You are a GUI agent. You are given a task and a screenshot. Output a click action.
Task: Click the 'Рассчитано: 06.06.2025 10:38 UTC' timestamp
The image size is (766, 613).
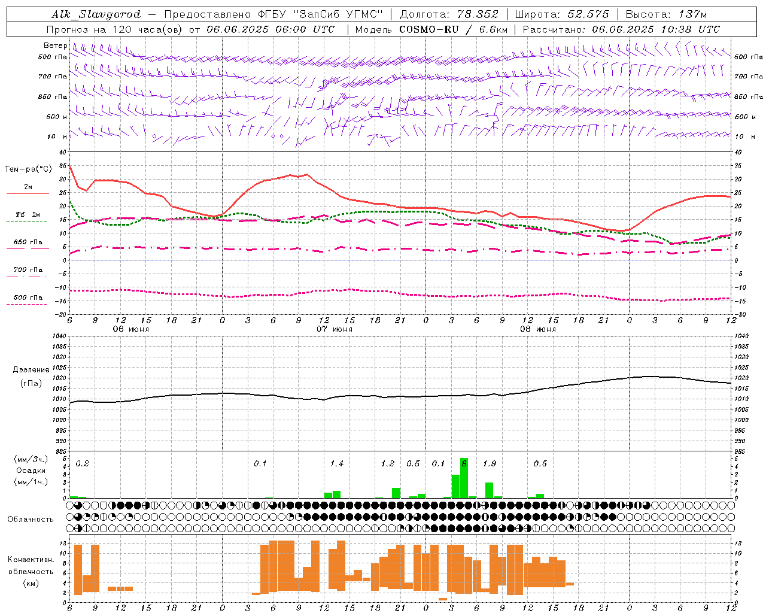621,29
